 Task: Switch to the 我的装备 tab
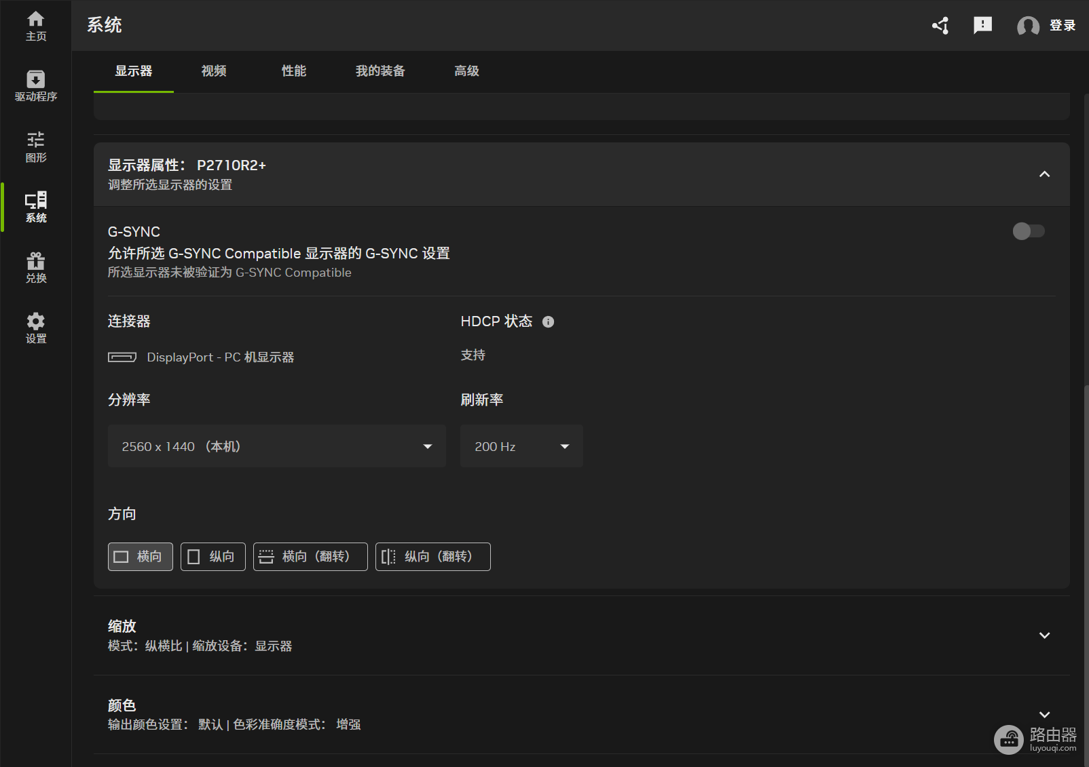click(380, 71)
